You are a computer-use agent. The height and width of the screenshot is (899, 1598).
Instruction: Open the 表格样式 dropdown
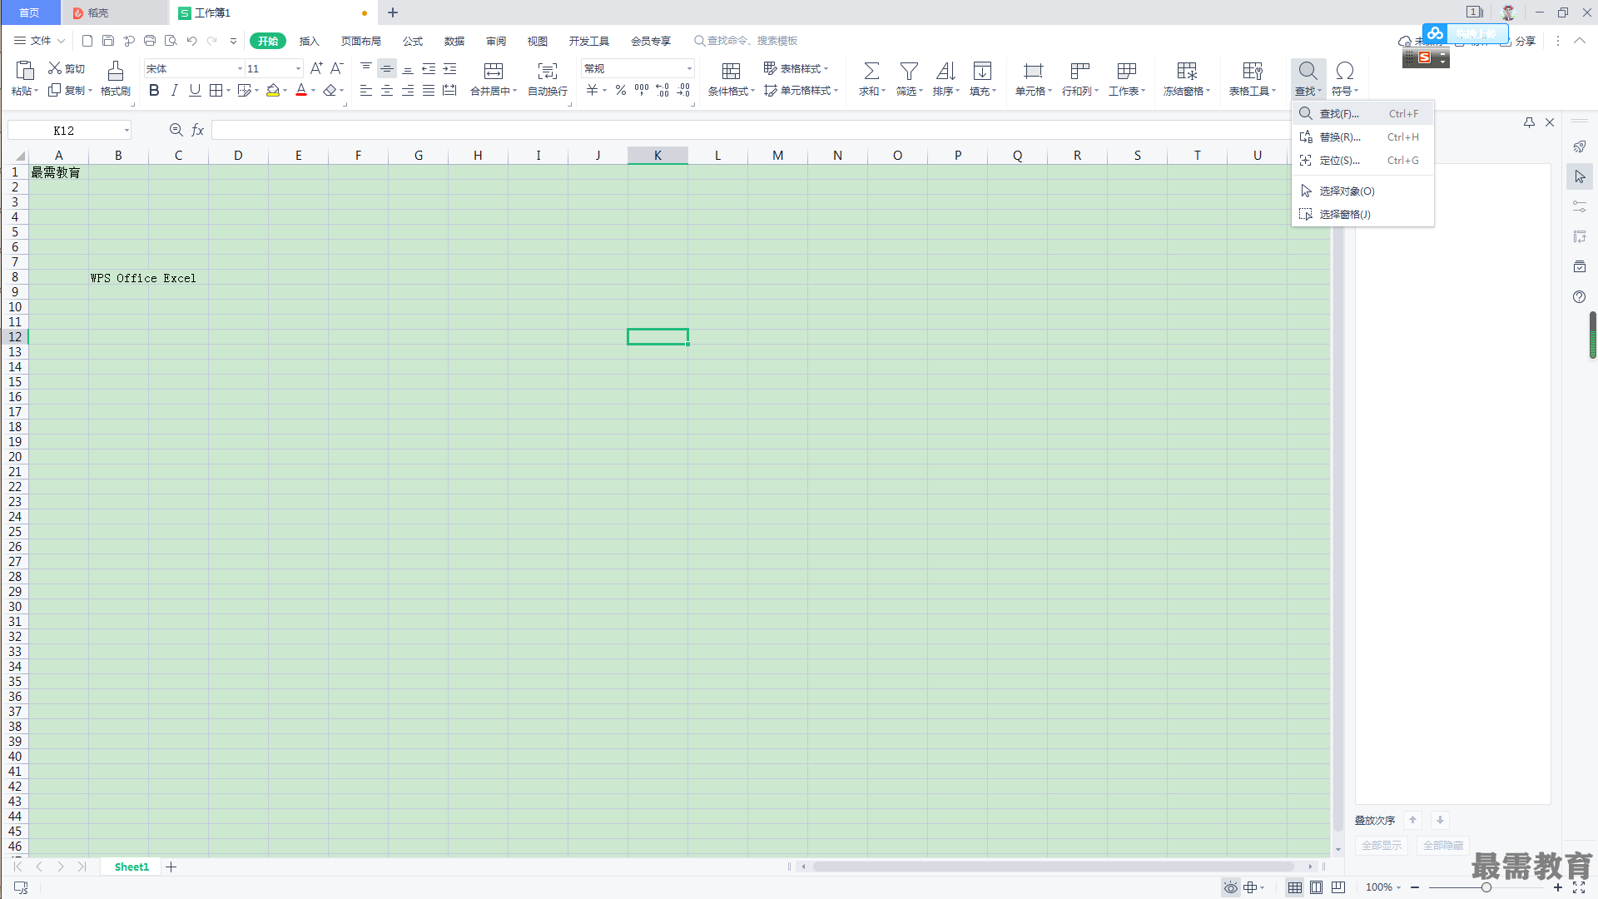[796, 68]
